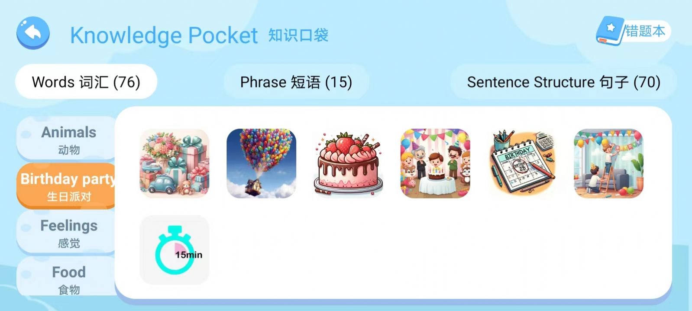This screenshot has width=692, height=311.
Task: Choose the Animals 动物 category
Action: pos(66,139)
